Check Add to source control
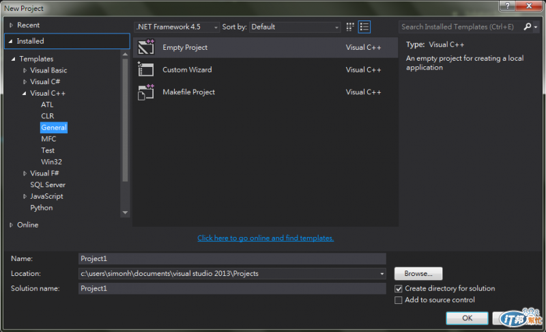The width and height of the screenshot is (546, 332). coord(399,301)
